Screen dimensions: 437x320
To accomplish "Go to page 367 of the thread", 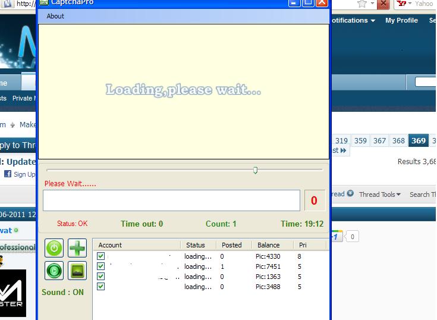I will (x=379, y=141).
